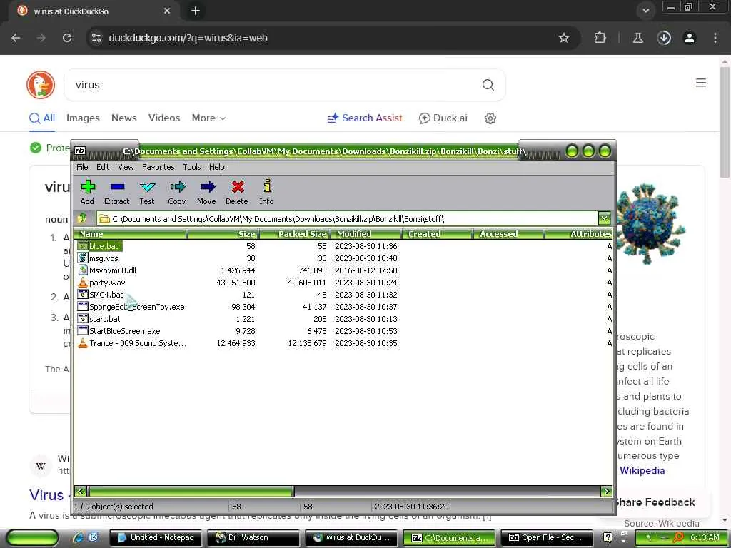Open the Chrome three-dot menu
The image size is (731, 548).
(x=715, y=38)
